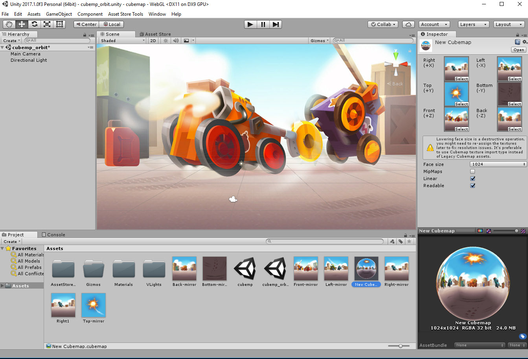528x359 pixels.
Task: Toggle alpha channel preview button
Action: tap(488, 231)
